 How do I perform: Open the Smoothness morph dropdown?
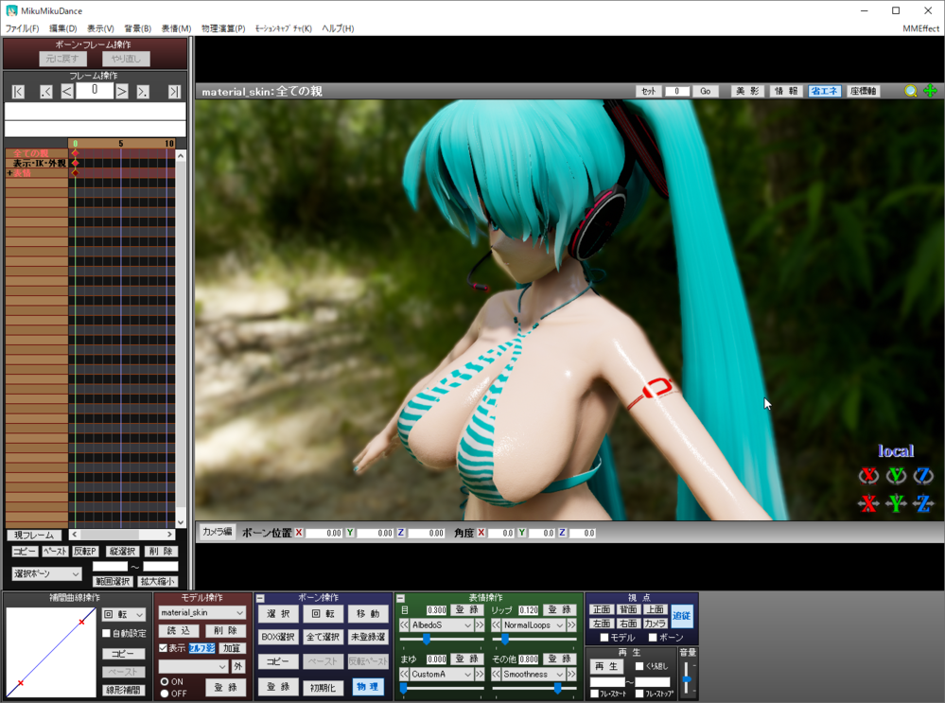click(534, 674)
